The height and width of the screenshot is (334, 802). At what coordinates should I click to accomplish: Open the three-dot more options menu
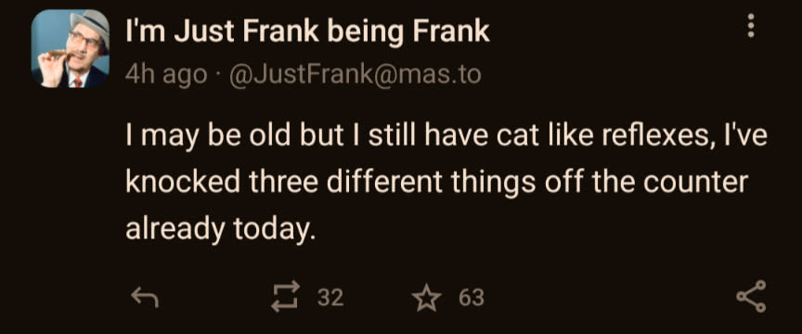click(x=750, y=25)
